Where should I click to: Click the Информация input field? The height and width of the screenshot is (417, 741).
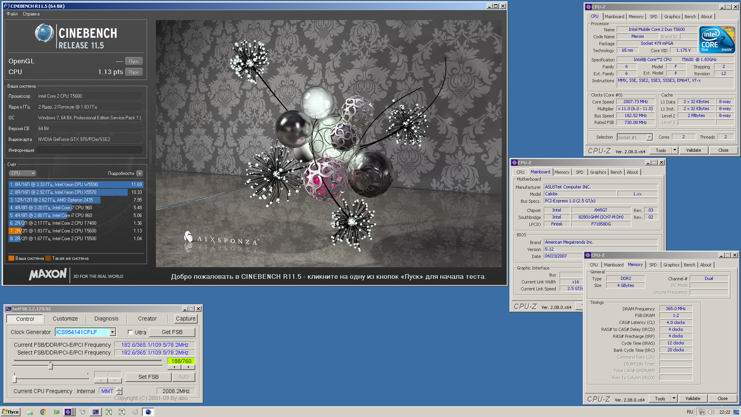coord(90,150)
